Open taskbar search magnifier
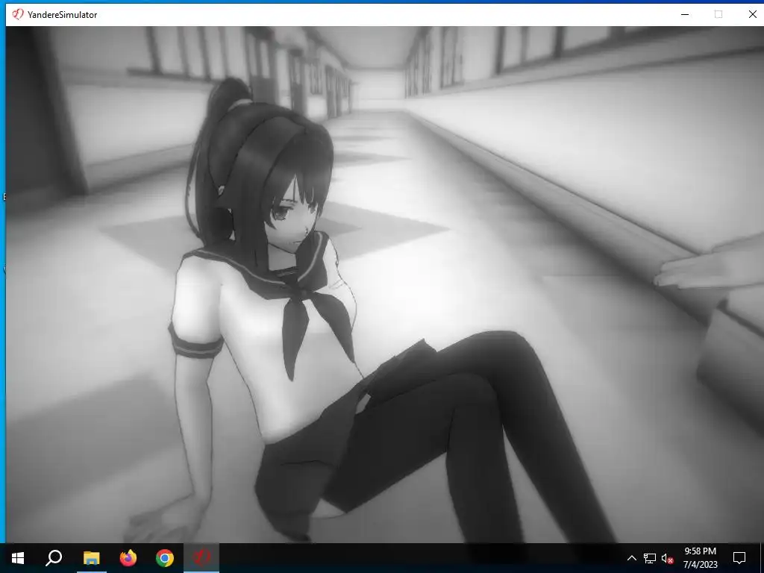Screen dimensions: 764x573 [54, 557]
